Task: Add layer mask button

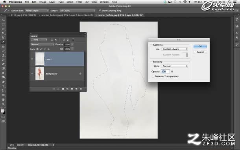Action: 63,89
